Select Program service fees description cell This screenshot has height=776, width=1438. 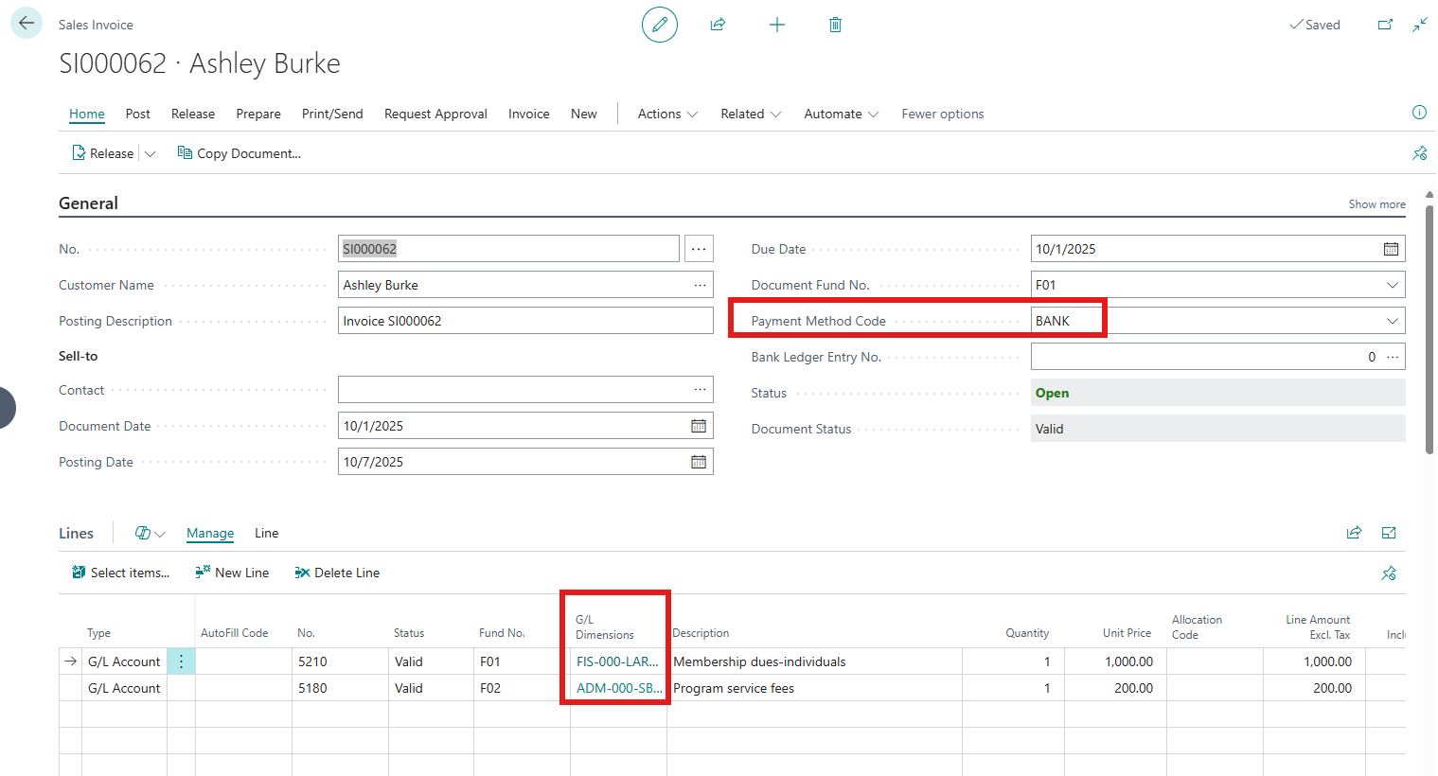(814, 688)
